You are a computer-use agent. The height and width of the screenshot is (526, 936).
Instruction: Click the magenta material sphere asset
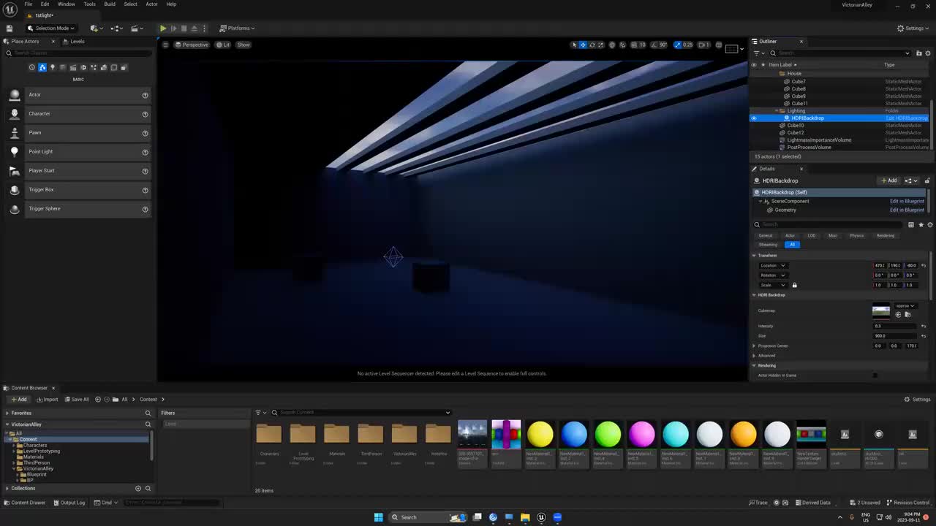coord(641,434)
